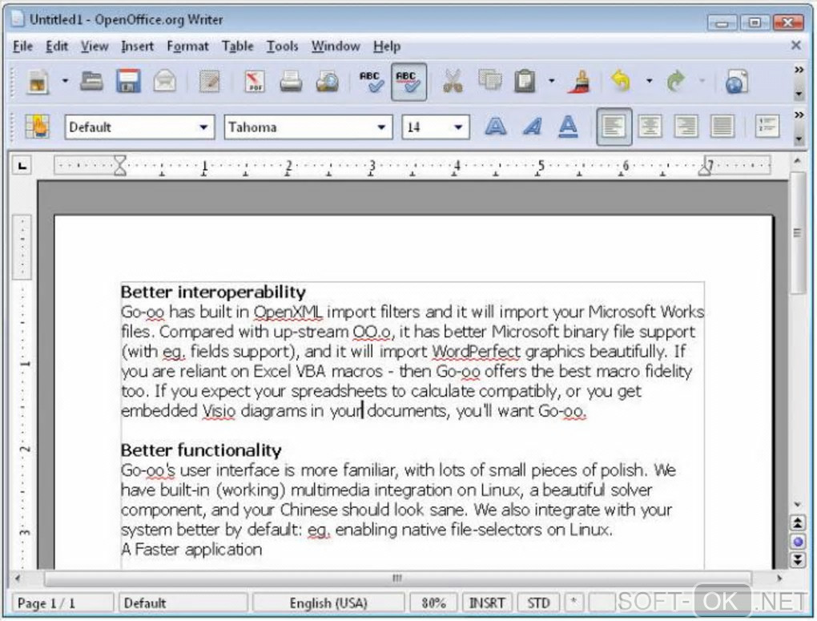
Task: Click the Print printer icon
Action: (x=290, y=82)
